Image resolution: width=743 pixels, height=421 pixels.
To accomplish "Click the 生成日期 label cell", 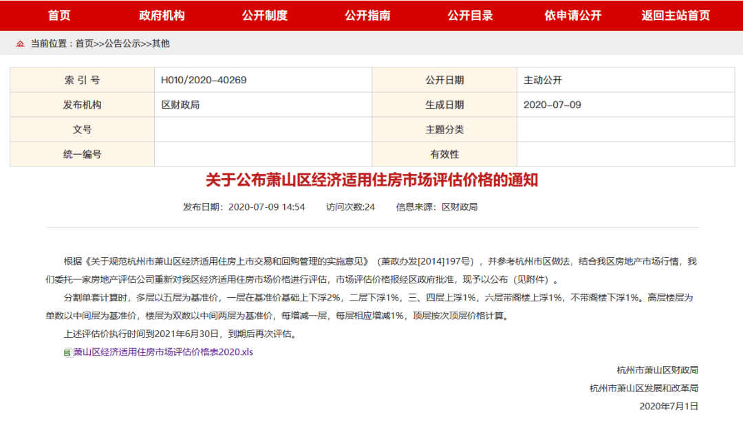I will [444, 105].
